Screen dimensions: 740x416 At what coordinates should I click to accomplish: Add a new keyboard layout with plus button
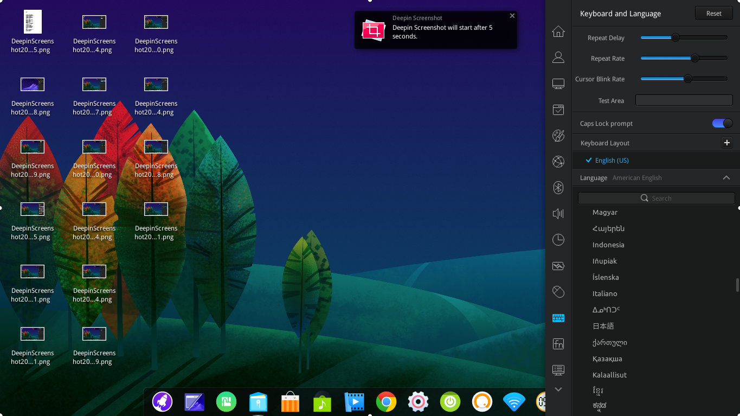726,143
